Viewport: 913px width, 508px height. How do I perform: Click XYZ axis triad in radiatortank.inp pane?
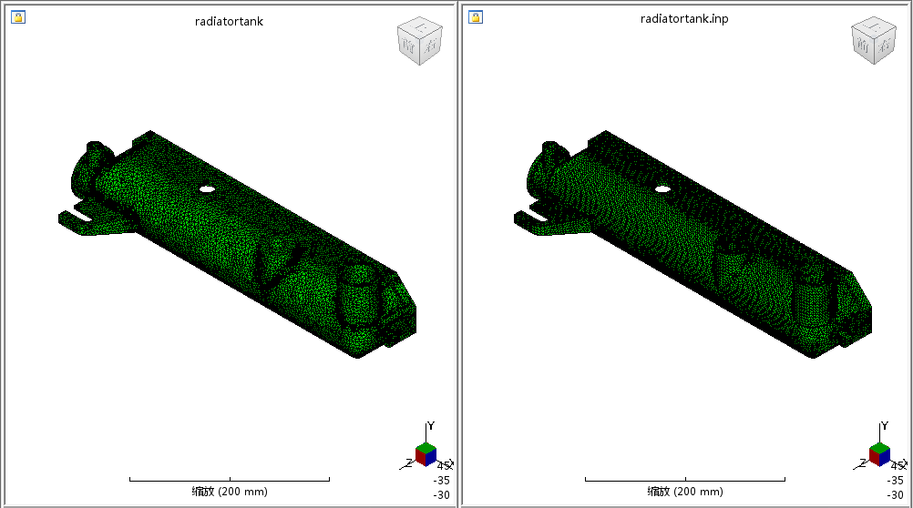click(x=879, y=447)
